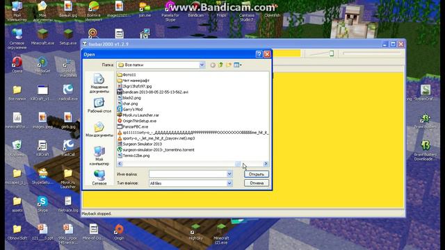Open the Opera desktop shortcut

[17, 65]
